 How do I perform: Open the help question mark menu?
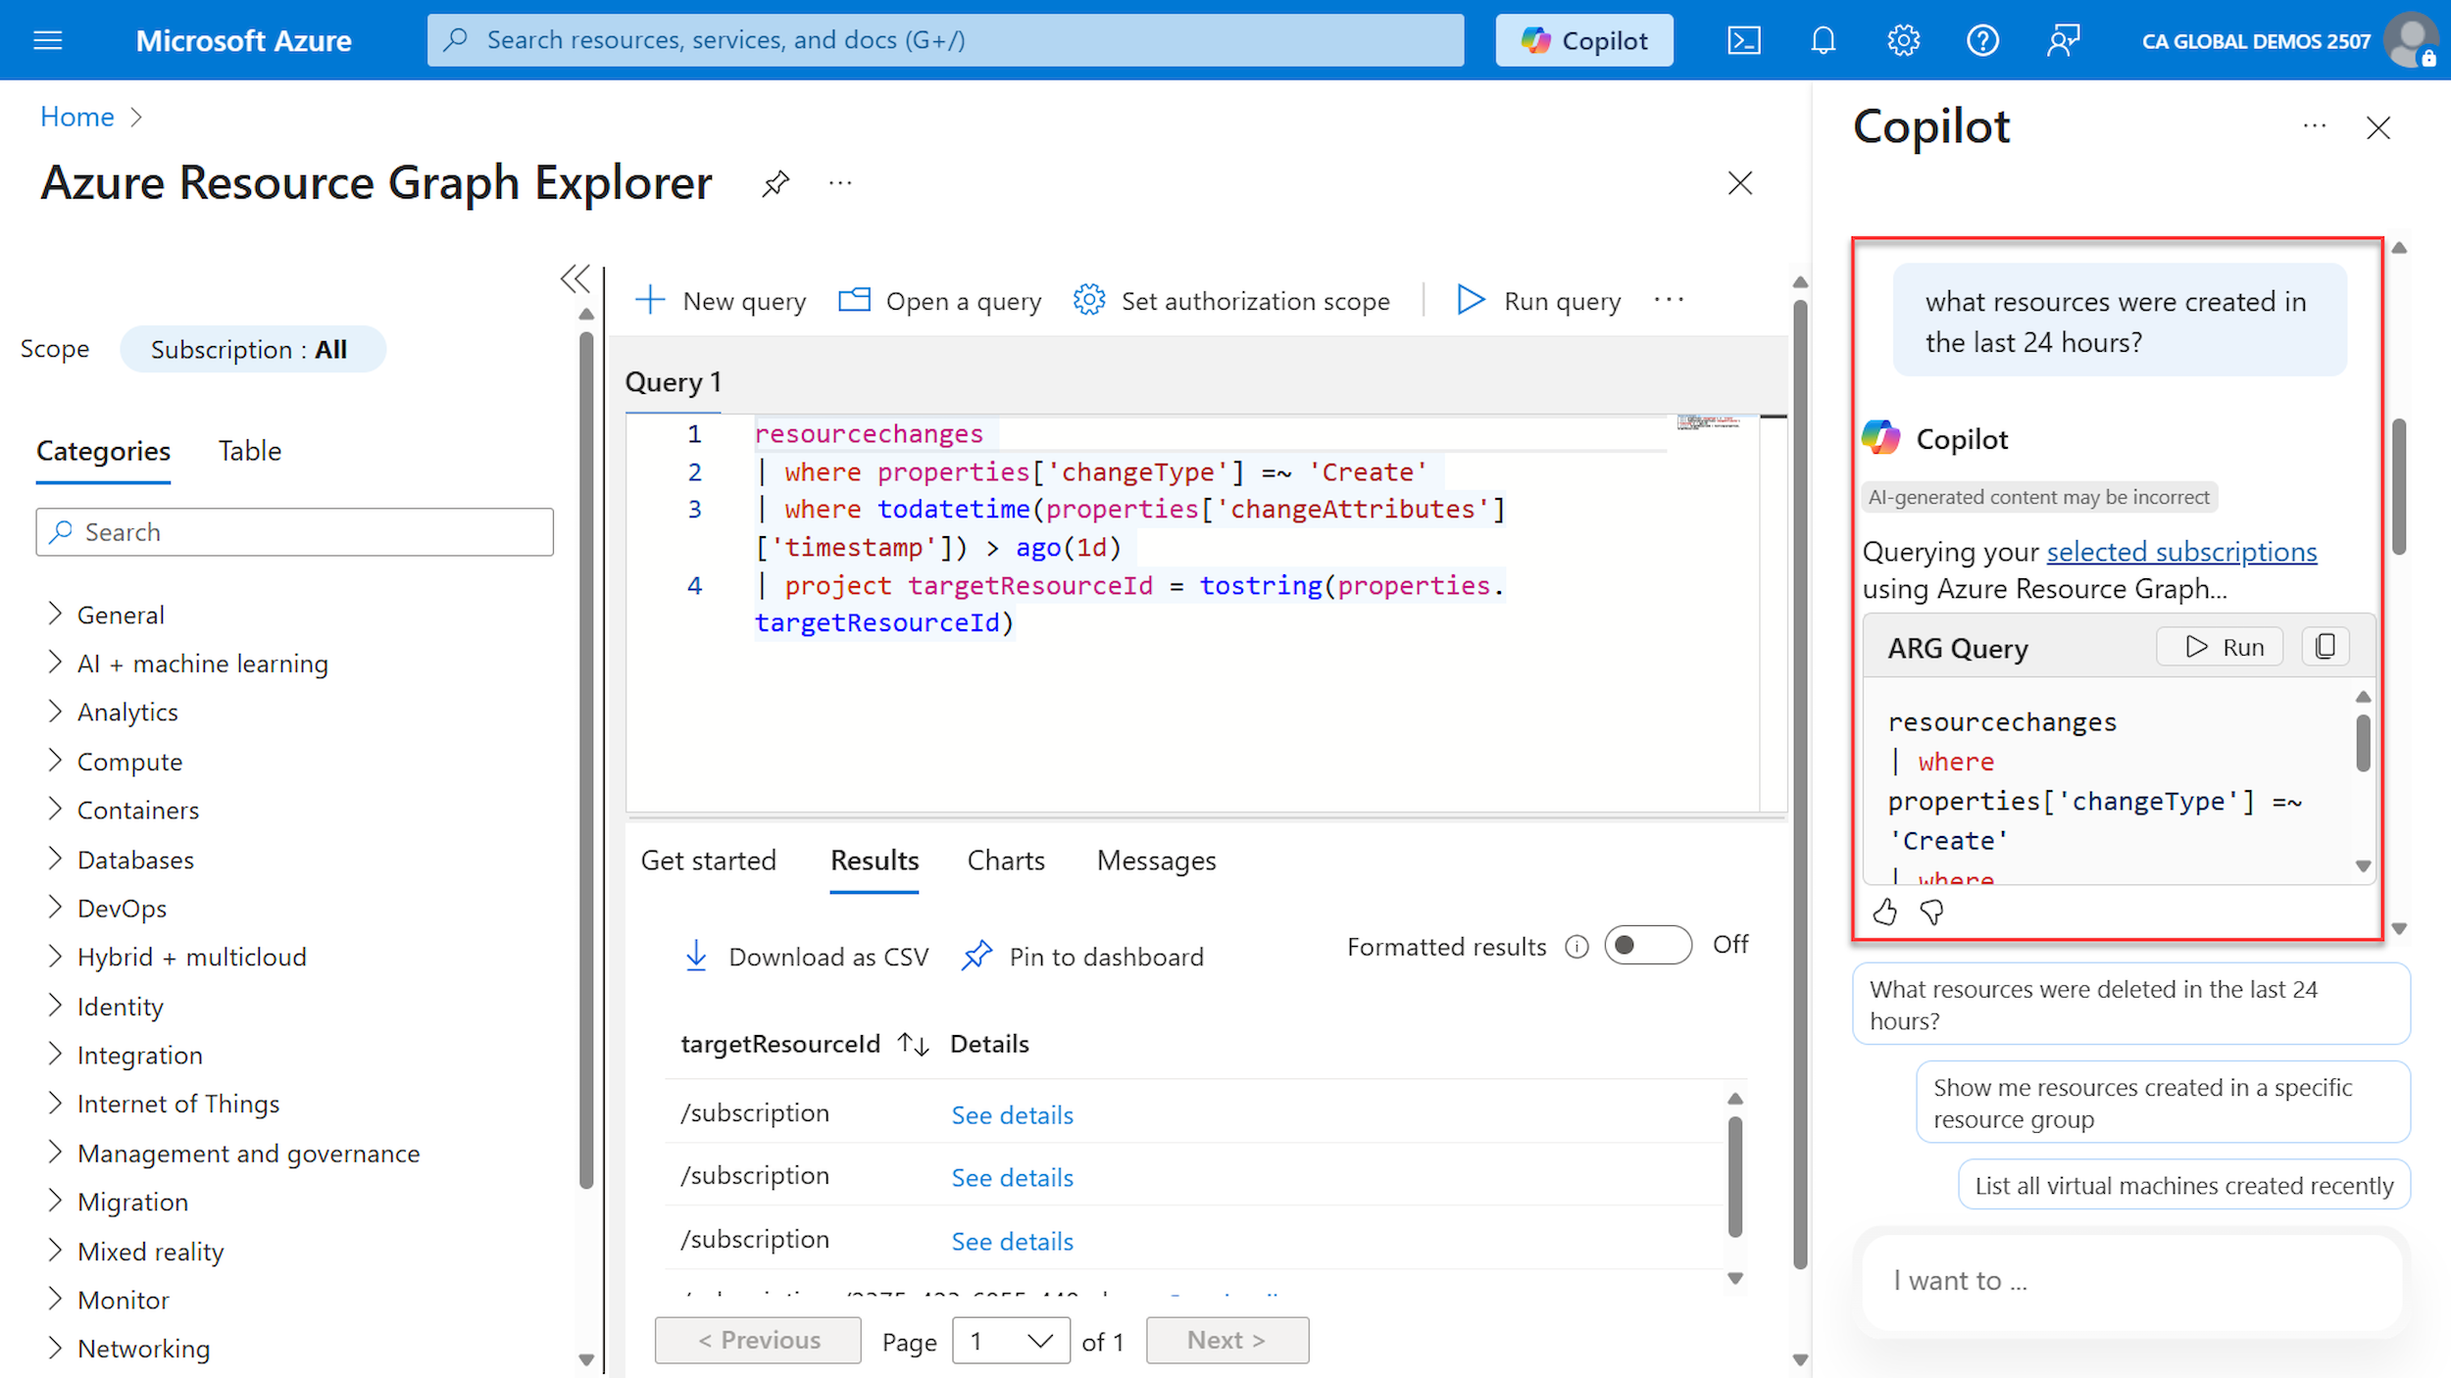pyautogui.click(x=1982, y=40)
